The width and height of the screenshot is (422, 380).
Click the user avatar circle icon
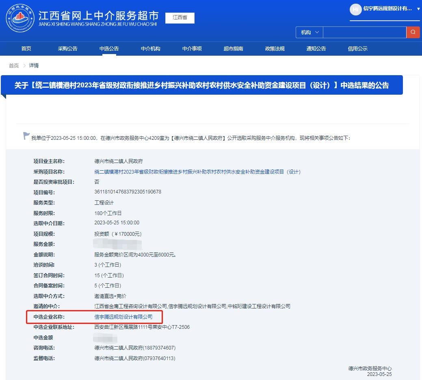tap(356, 9)
